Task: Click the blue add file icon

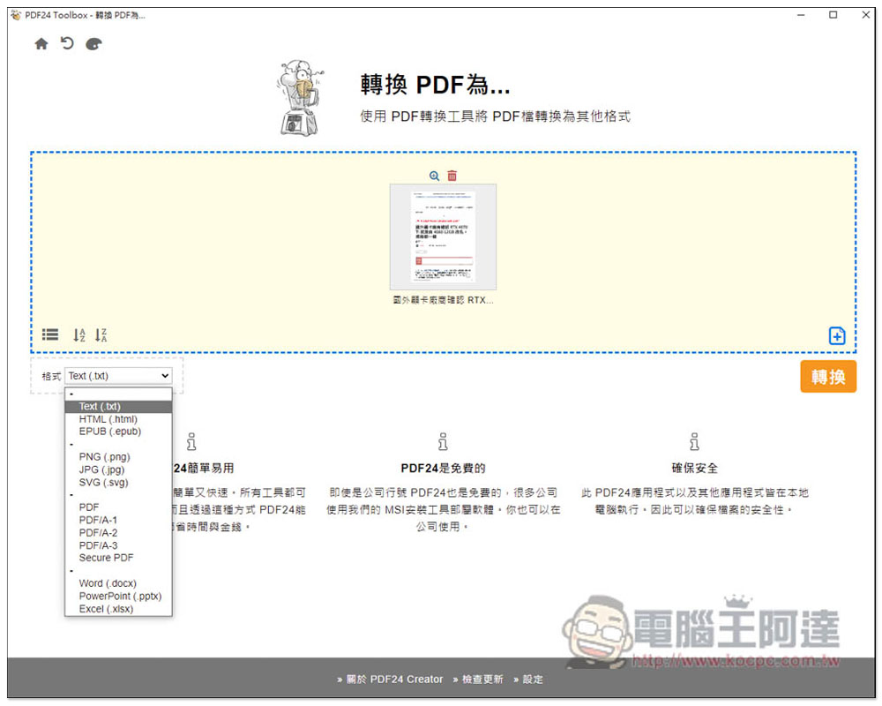Action: (x=837, y=335)
